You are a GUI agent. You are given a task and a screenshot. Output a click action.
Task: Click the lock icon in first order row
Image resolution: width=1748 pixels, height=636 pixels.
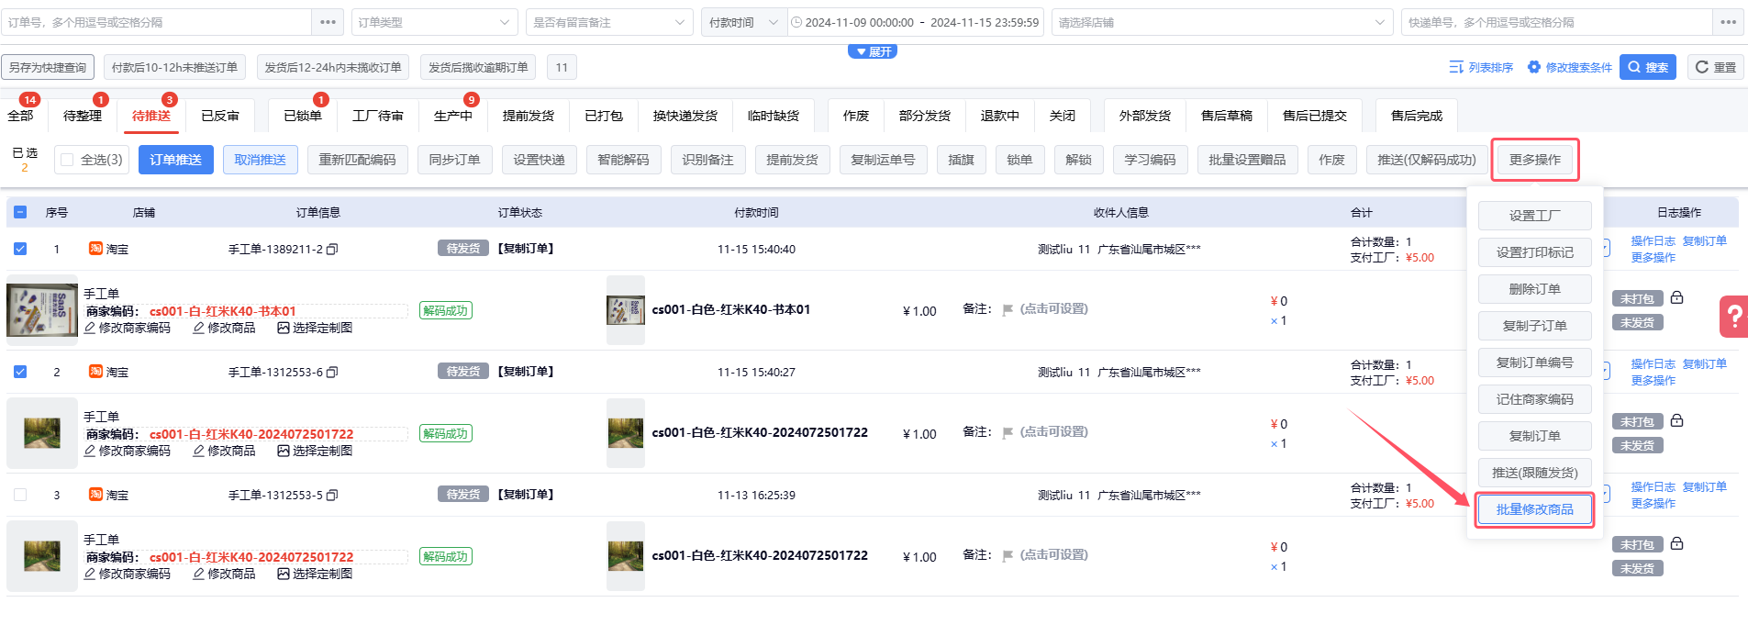tap(1676, 298)
